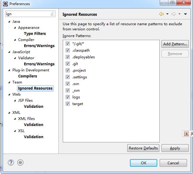Screen dimensions: 193x174
Task: Disable the target ignore pattern checkbox
Action: [x=68, y=104]
